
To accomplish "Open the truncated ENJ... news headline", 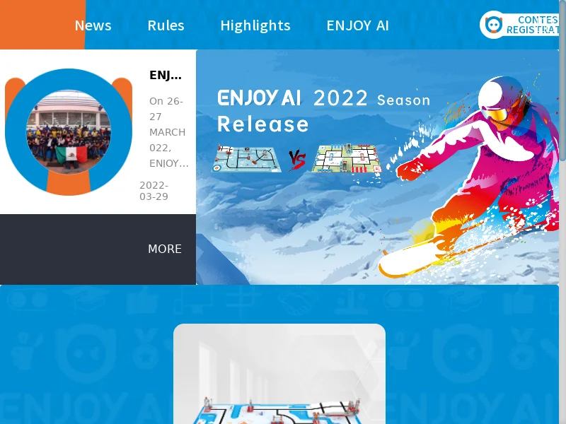I will tap(166, 75).
